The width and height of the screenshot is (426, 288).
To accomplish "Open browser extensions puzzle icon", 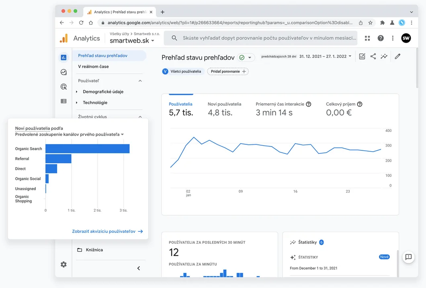I will tap(382, 23).
